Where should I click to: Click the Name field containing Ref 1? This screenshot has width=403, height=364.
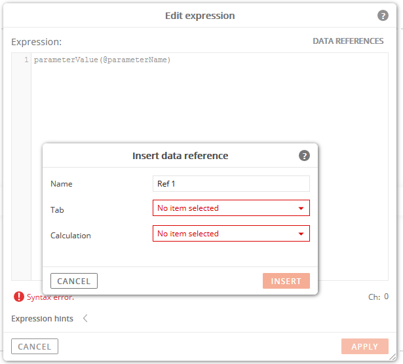click(x=231, y=183)
